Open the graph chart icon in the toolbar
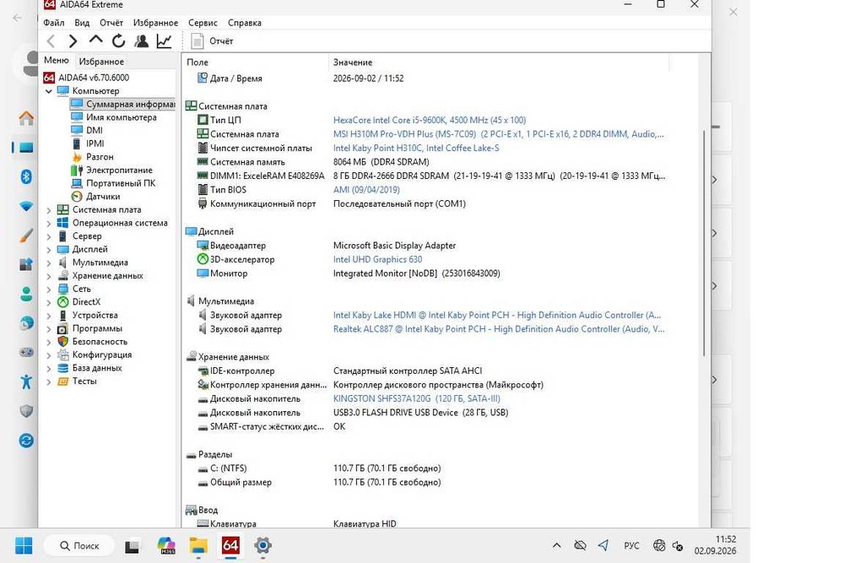Image resolution: width=844 pixels, height=563 pixels. point(165,41)
